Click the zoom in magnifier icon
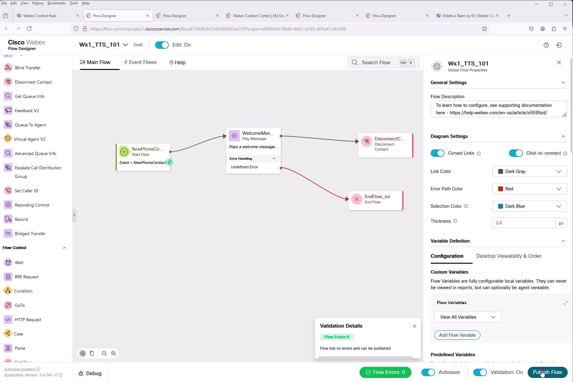Image resolution: width=573 pixels, height=382 pixels. click(114, 353)
